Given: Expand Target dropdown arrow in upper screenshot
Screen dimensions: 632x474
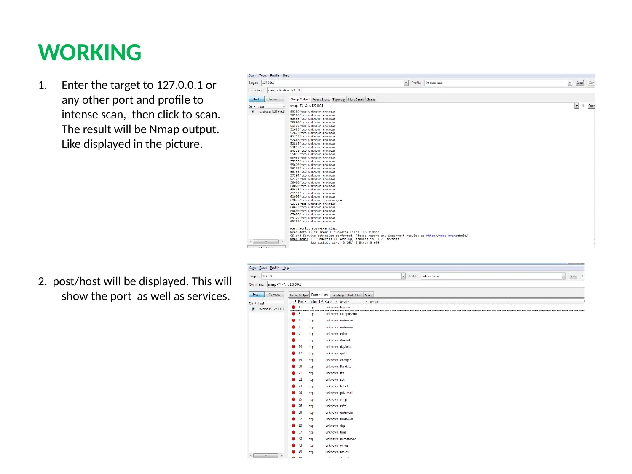Looking at the screenshot, I should coord(406,83).
